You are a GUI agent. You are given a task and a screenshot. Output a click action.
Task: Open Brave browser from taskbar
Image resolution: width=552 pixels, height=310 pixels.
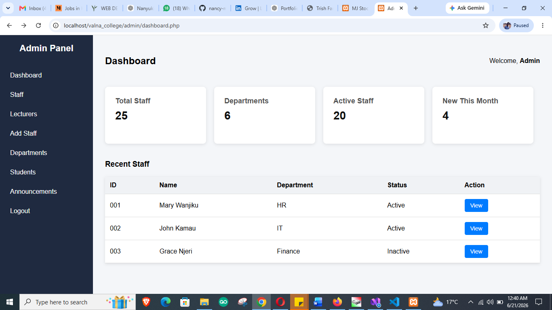coord(146,302)
